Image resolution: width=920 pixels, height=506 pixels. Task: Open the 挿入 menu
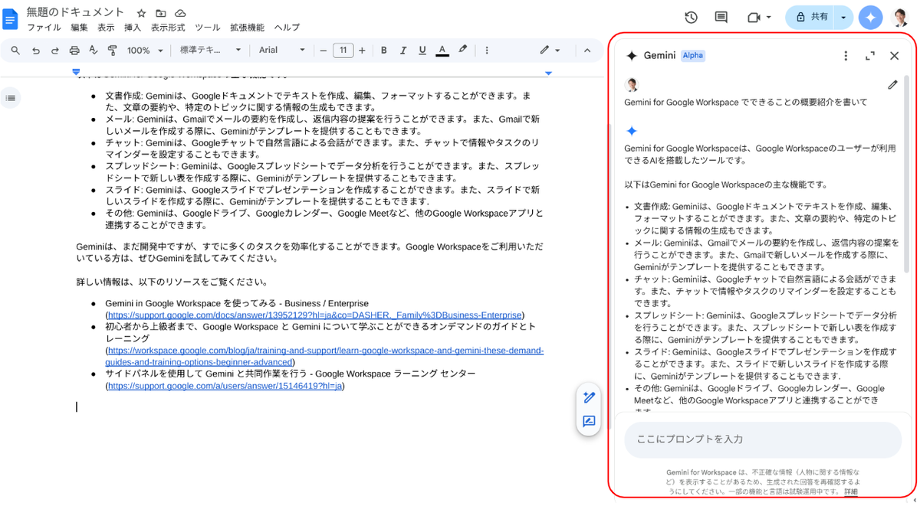(133, 28)
